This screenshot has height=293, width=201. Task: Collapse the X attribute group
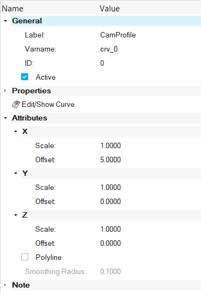[16, 131]
